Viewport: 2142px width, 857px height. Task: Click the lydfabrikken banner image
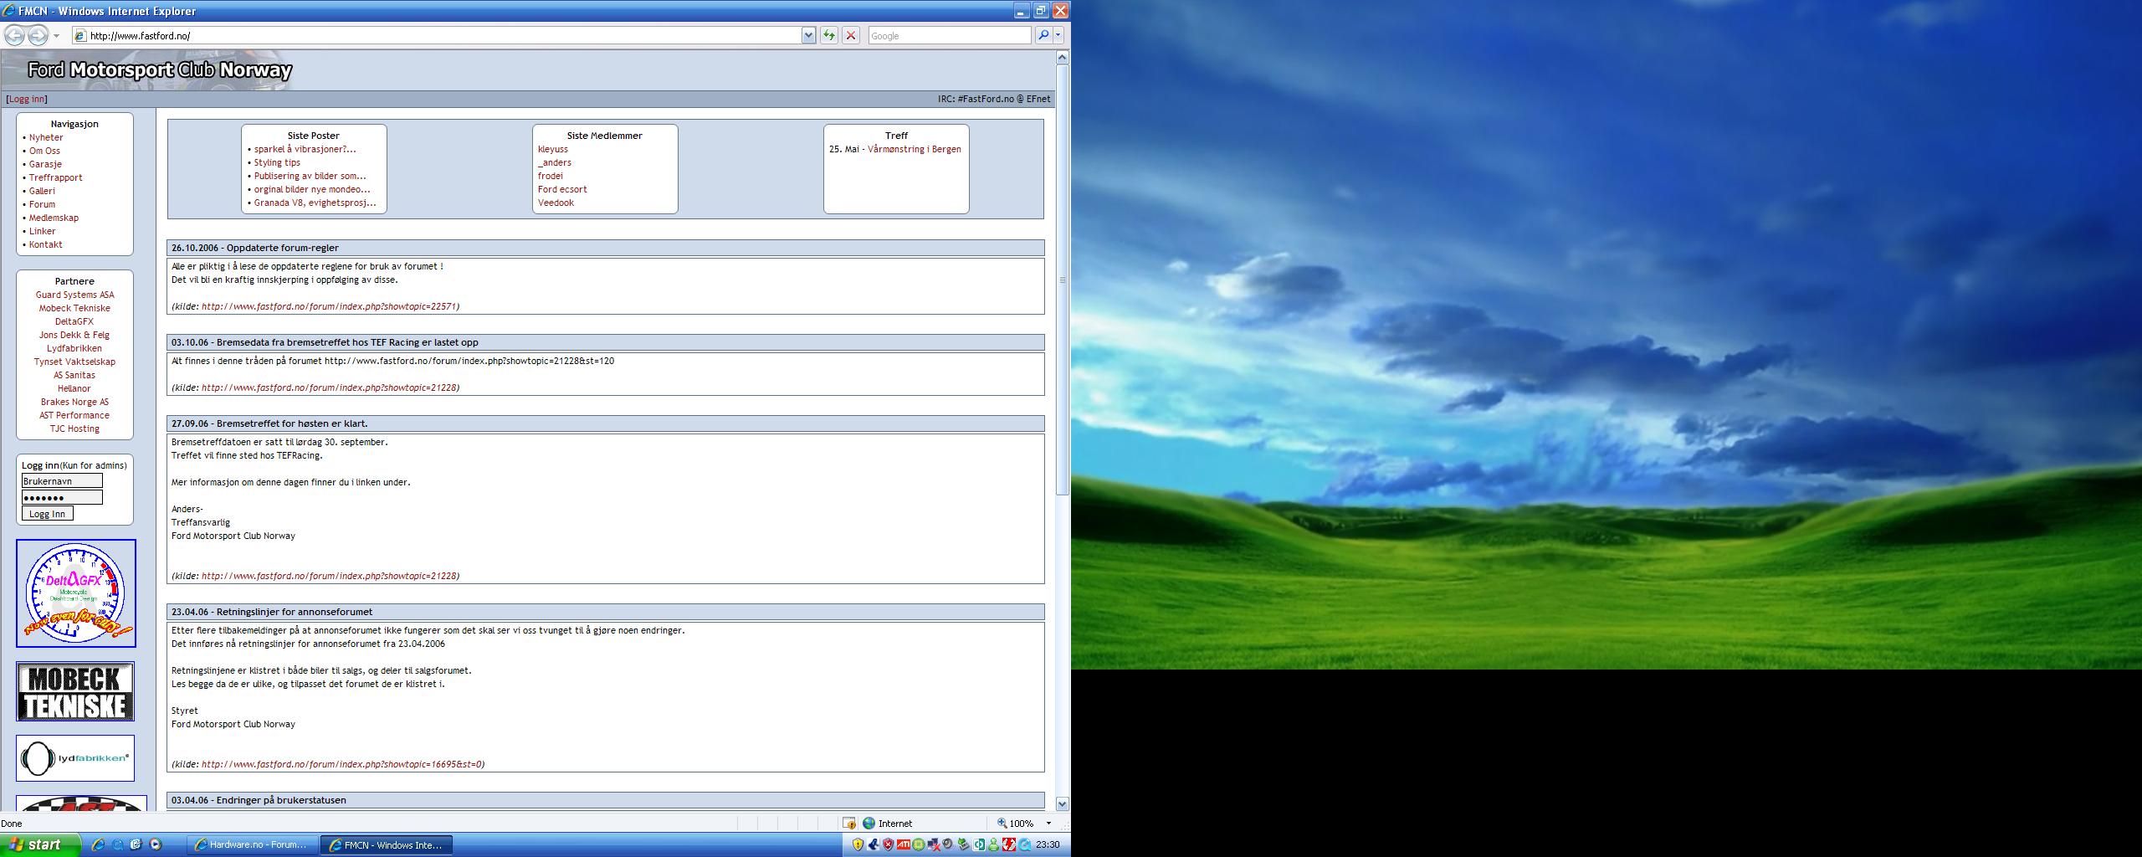(x=75, y=758)
